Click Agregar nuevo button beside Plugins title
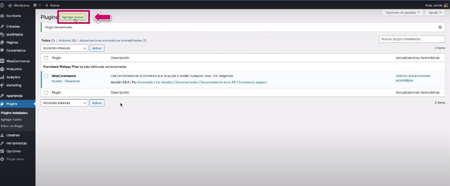 73,17
